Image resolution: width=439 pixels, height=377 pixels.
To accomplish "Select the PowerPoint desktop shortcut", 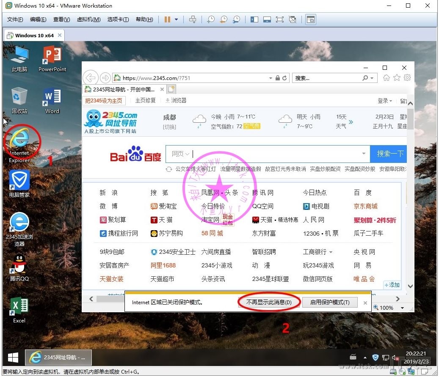I will pyautogui.click(x=52, y=59).
